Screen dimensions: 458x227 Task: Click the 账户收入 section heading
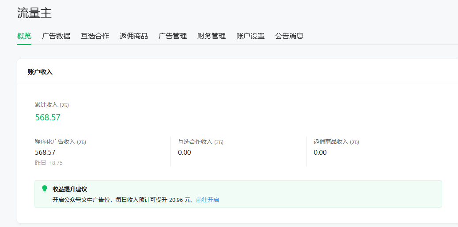click(40, 72)
